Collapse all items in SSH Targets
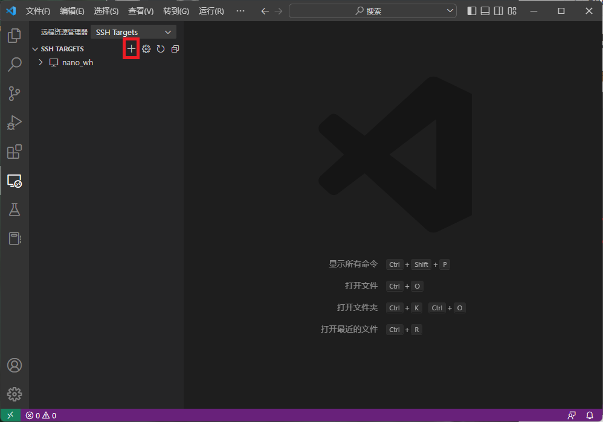This screenshot has width=603, height=422. point(175,49)
